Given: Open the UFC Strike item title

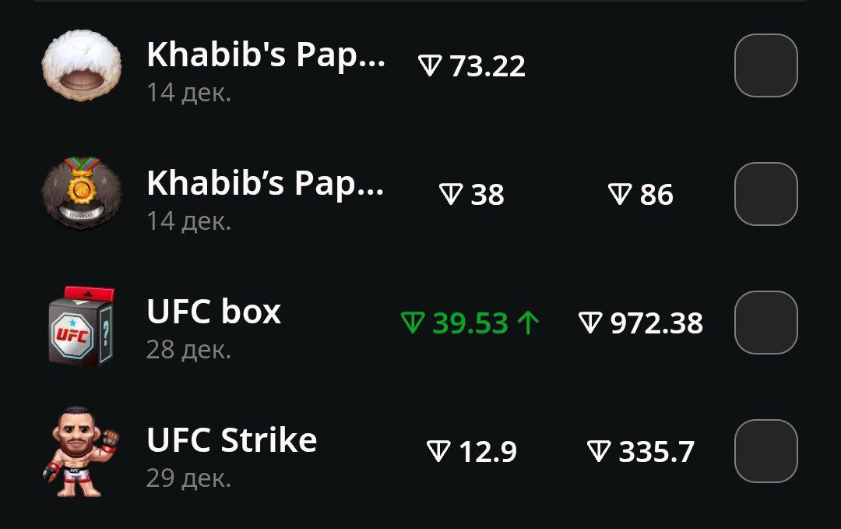Looking at the screenshot, I should (x=232, y=440).
